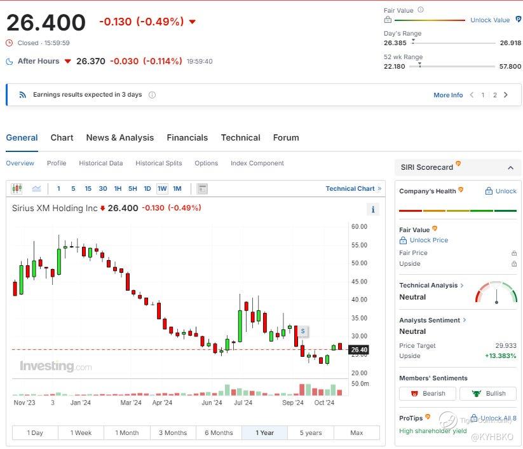Open the News & Analysis tab

click(119, 137)
